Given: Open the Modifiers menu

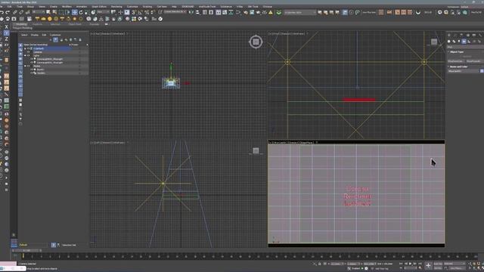Looking at the screenshot, I should coord(67,7).
